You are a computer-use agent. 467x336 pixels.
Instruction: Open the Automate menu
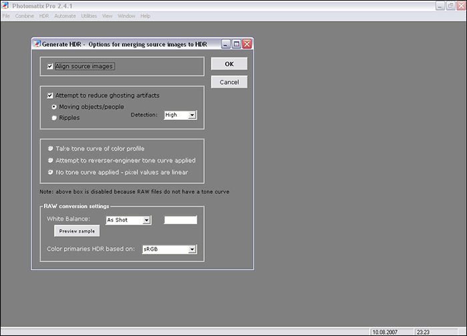(65, 16)
